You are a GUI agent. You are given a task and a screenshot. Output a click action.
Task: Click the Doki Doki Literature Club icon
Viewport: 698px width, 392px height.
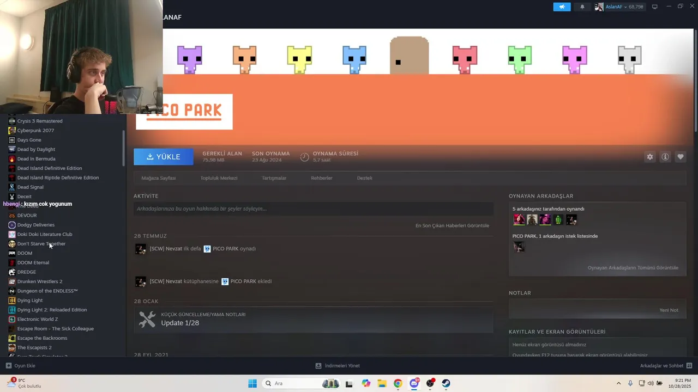click(x=12, y=234)
